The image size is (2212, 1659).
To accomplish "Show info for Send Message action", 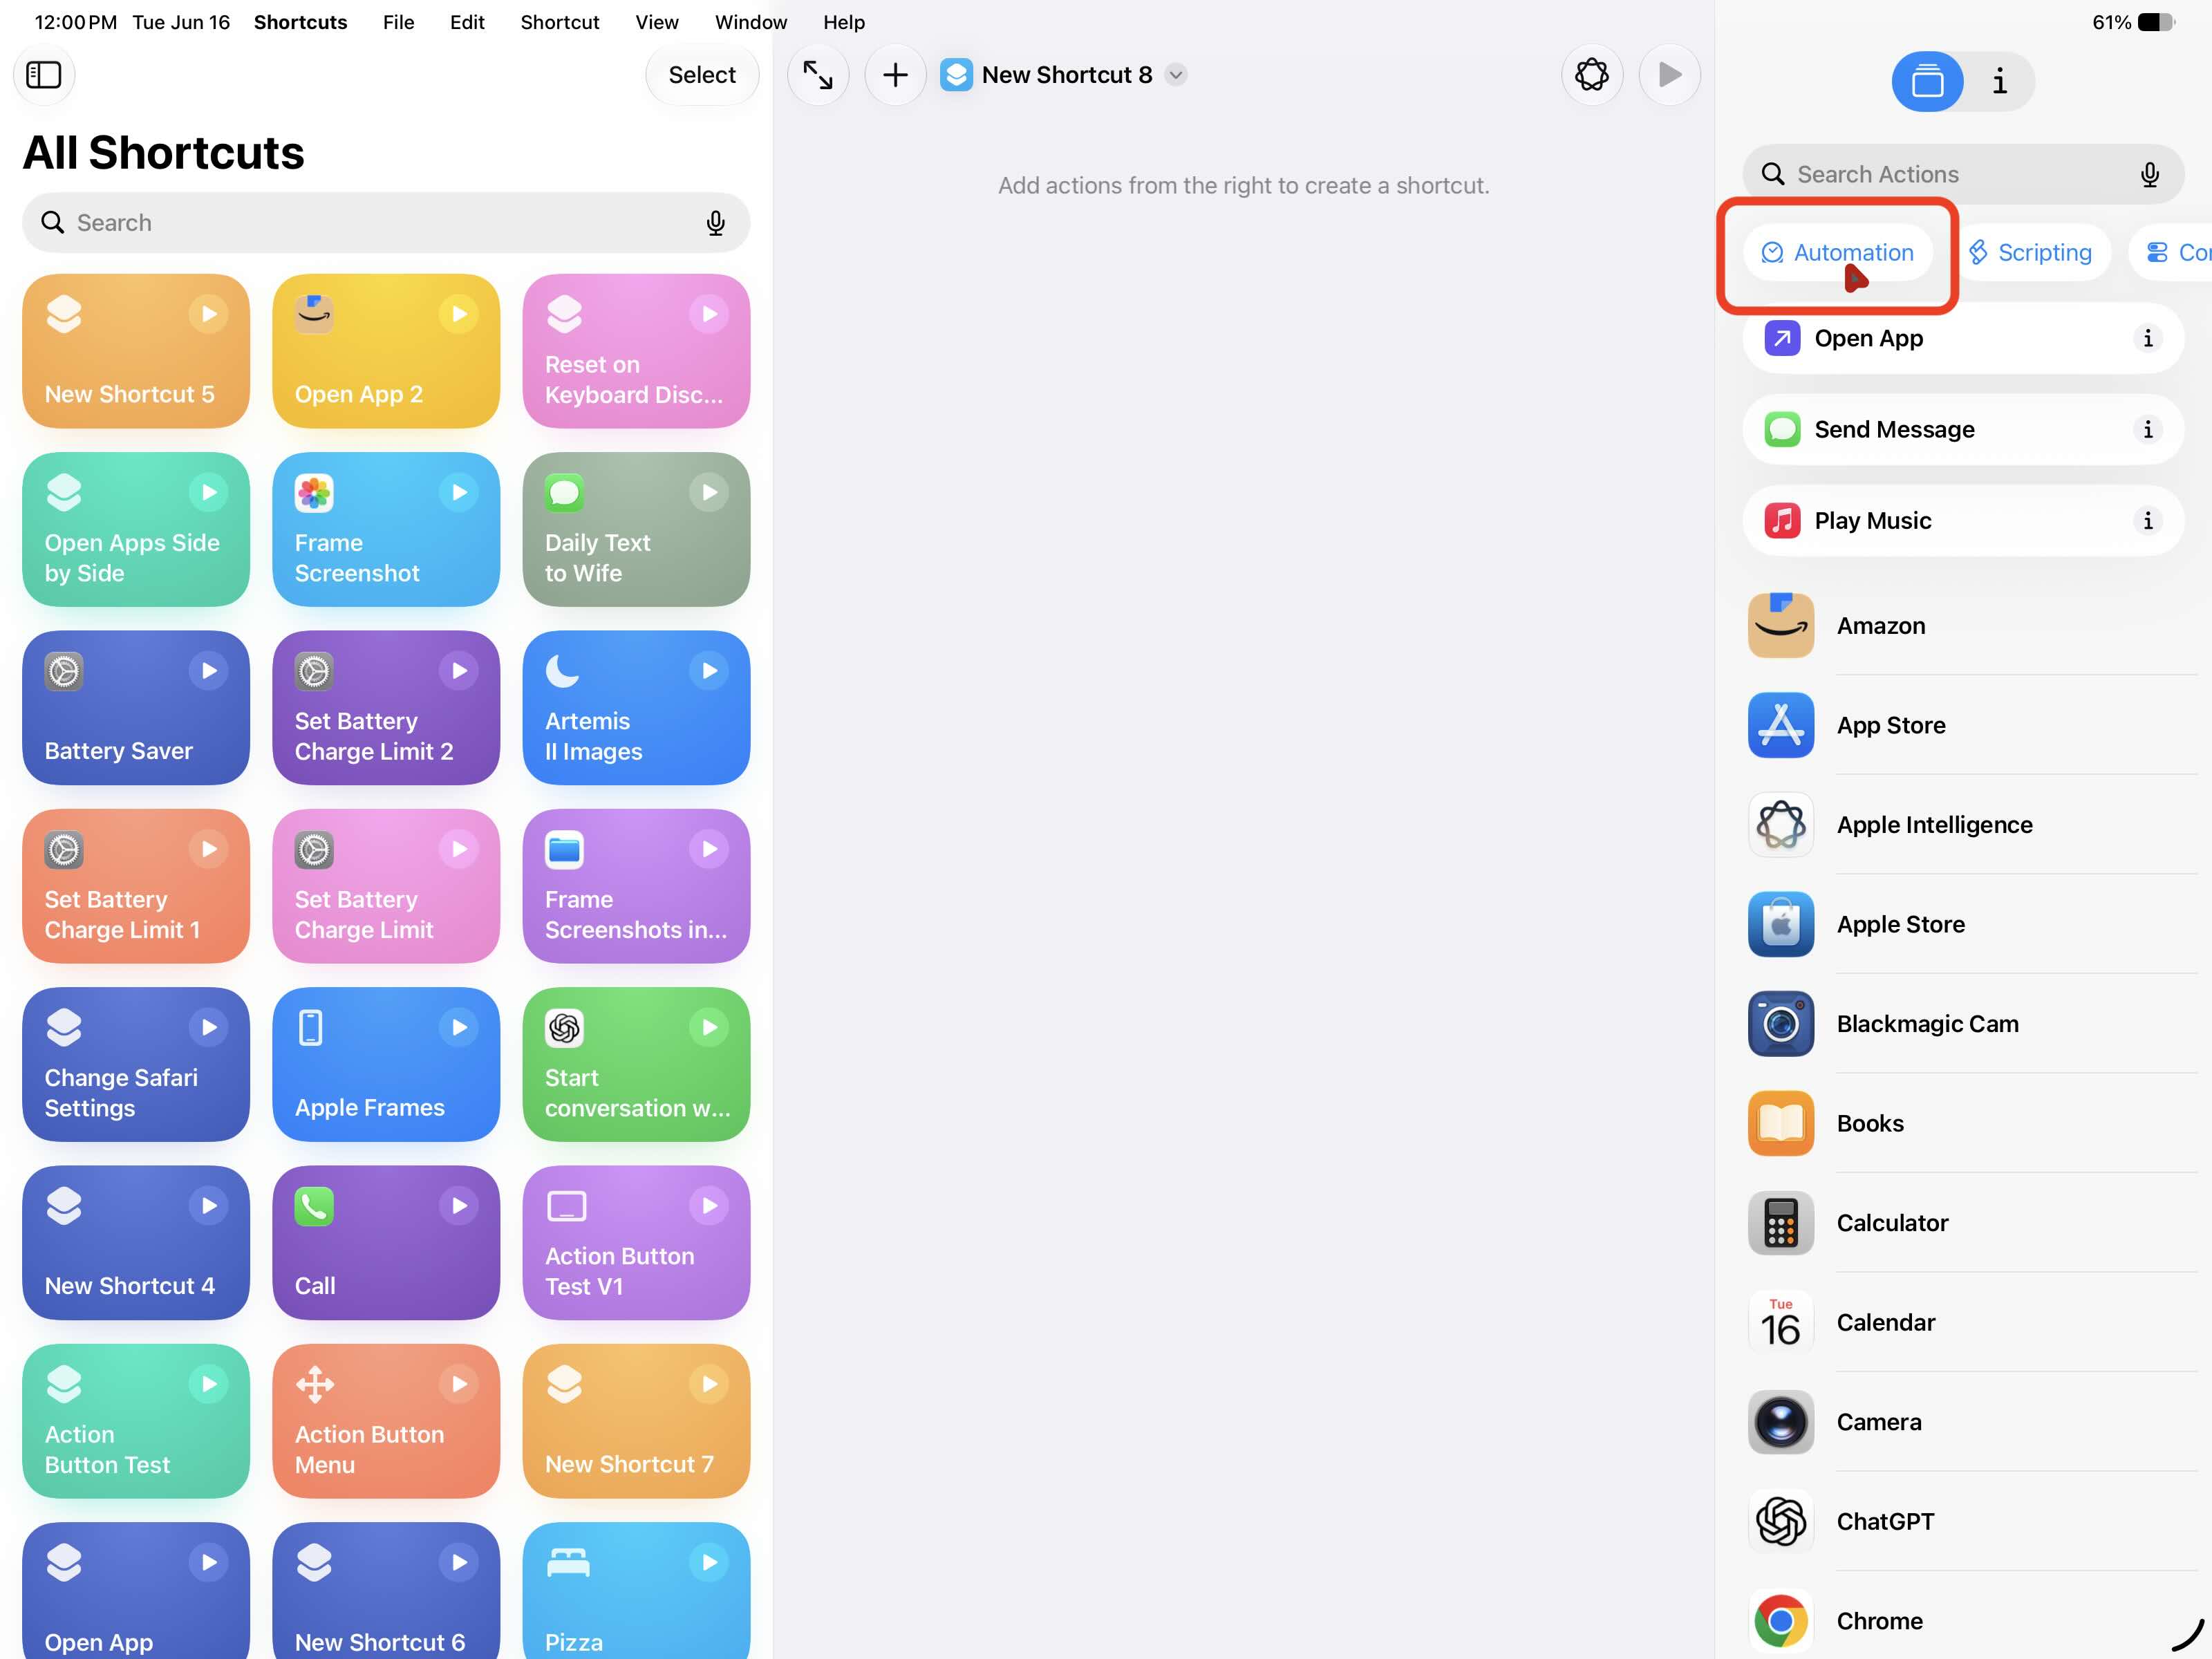I will (x=2147, y=430).
